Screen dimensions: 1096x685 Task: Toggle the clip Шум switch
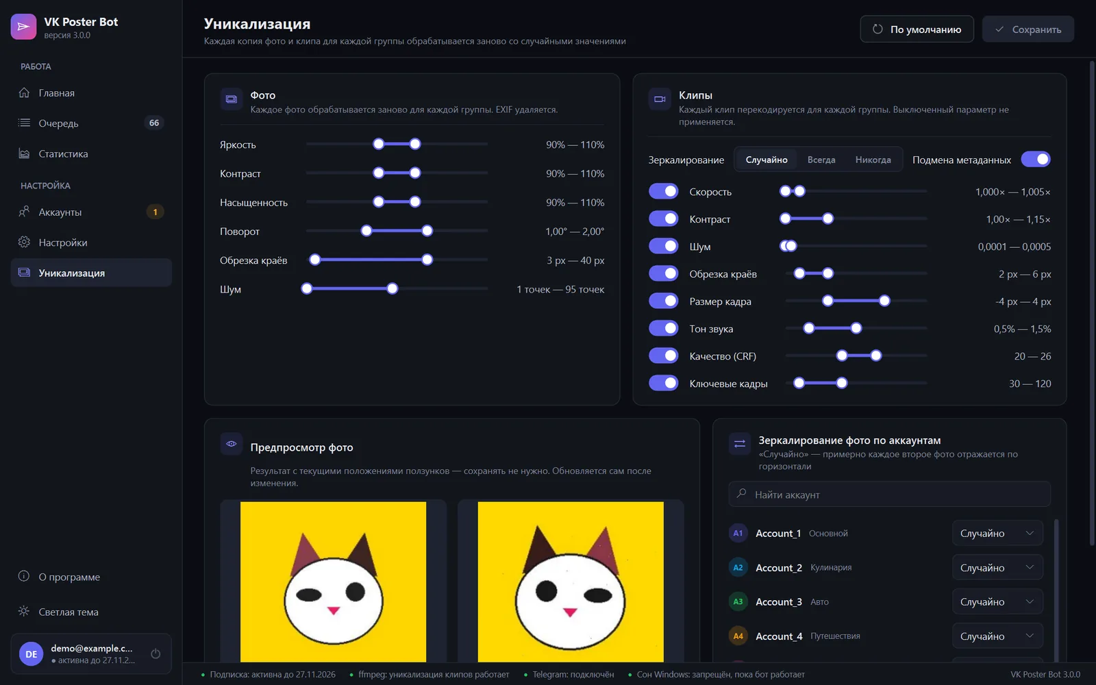coord(664,246)
